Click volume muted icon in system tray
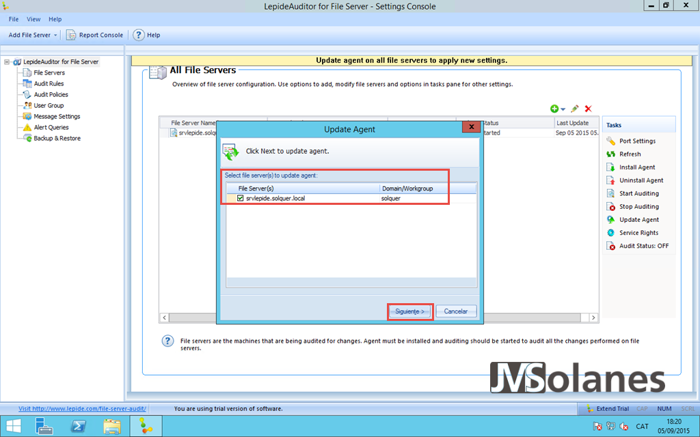This screenshot has height=437, width=700. pos(624,426)
